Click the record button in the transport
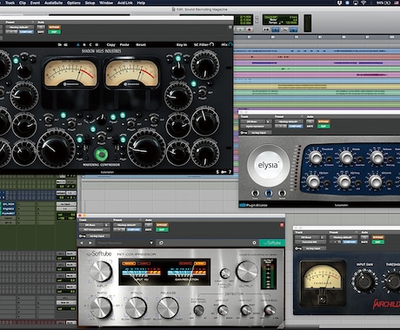Screen dimensions: 400x330 click(249, 30)
